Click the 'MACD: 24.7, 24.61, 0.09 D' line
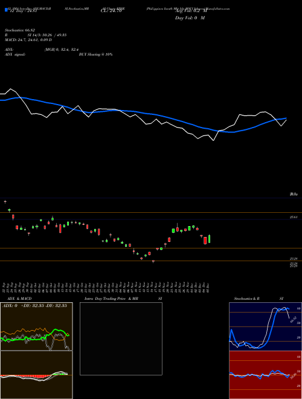The image size is (302, 399). coord(28,40)
